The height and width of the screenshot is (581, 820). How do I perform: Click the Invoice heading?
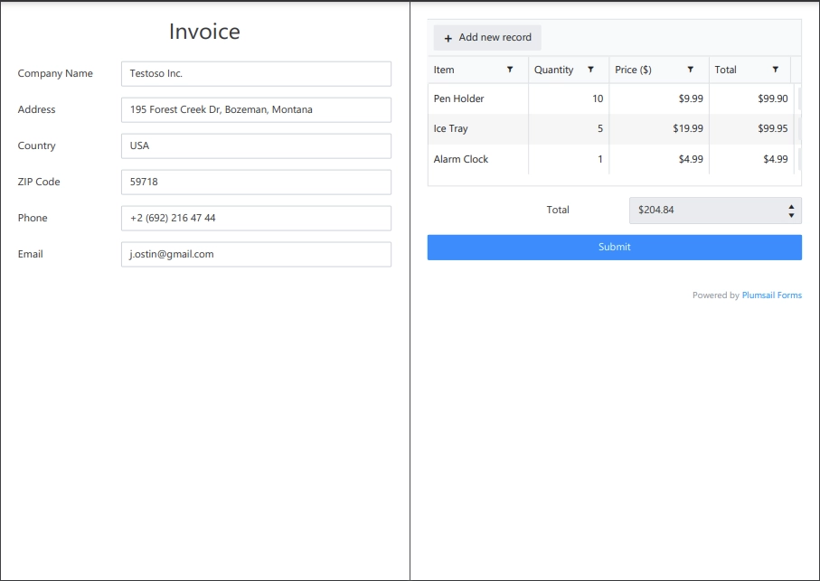pos(204,32)
